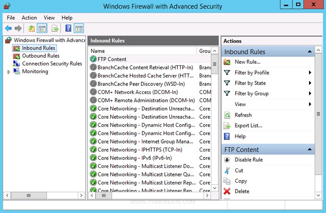The height and width of the screenshot is (213, 326).
Task: Click the Outbound Rules tree icon
Action: 17,56
